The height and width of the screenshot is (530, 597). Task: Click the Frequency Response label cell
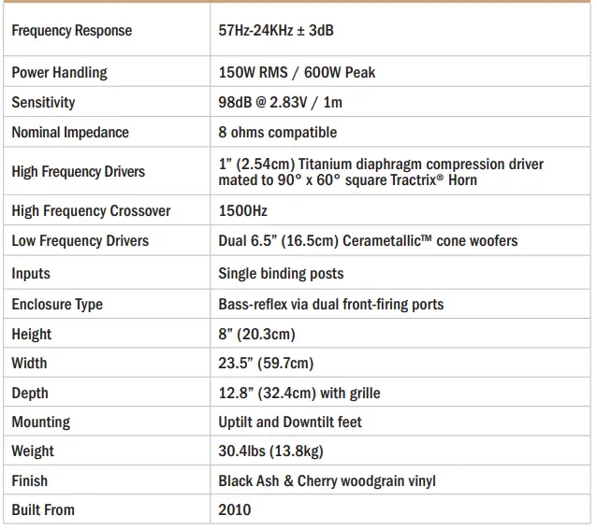(x=71, y=31)
